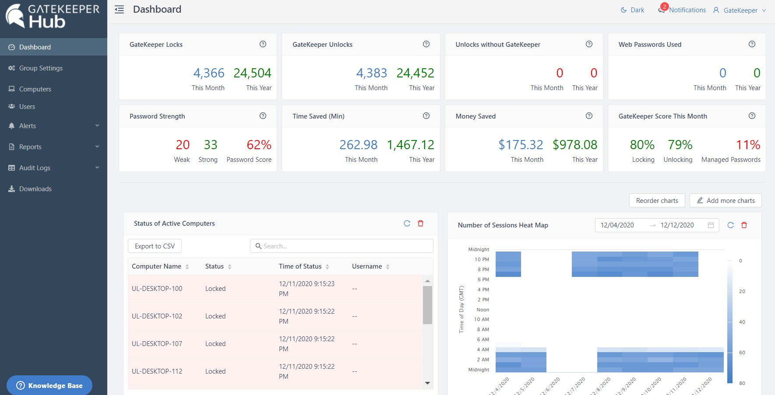Viewport: 775px width, 395px height.
Task: Show help for Money Saved
Action: coord(589,115)
